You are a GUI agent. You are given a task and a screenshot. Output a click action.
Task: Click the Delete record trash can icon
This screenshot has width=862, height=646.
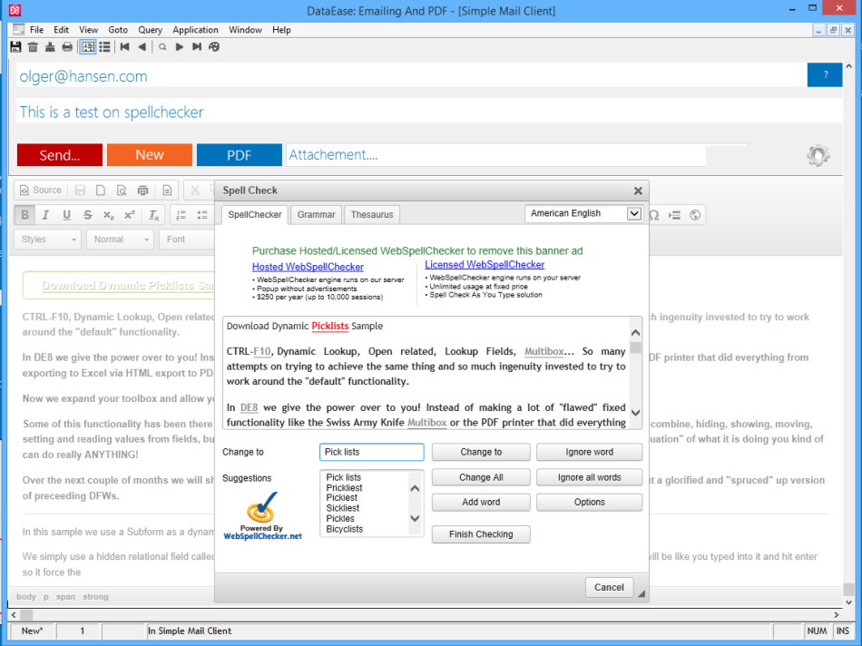pos(33,47)
